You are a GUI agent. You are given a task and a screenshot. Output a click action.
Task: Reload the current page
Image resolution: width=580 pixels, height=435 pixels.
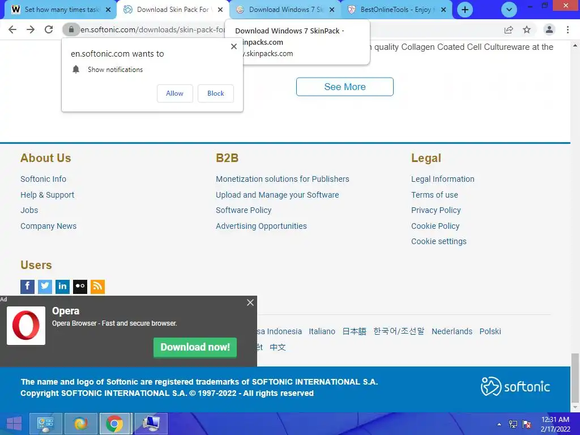[x=49, y=29]
